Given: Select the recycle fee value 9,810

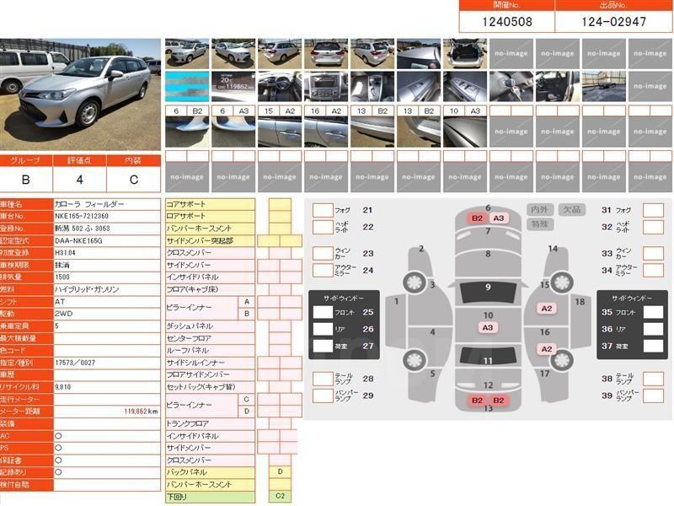Looking at the screenshot, I should point(62,387).
